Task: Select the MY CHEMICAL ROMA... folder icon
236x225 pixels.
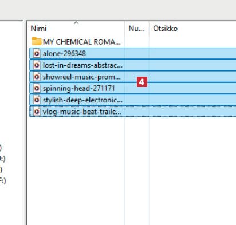Action: [37, 41]
